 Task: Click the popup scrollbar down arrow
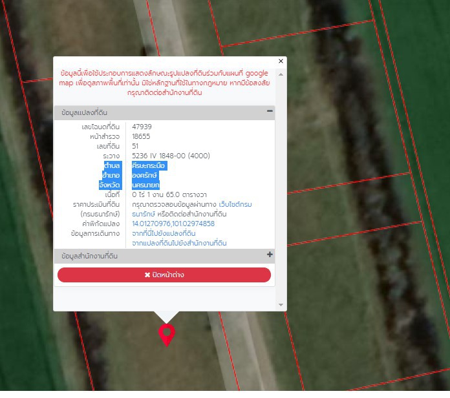[x=281, y=305]
